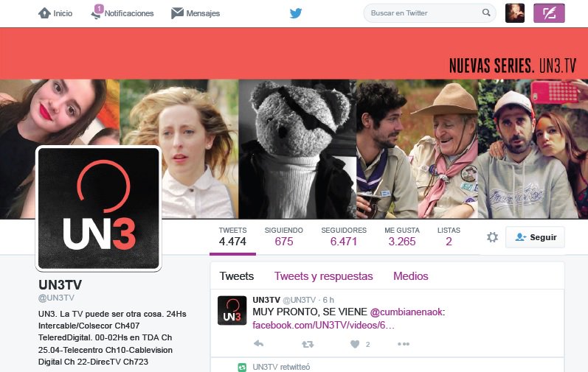Open more options on tweet

[404, 344]
